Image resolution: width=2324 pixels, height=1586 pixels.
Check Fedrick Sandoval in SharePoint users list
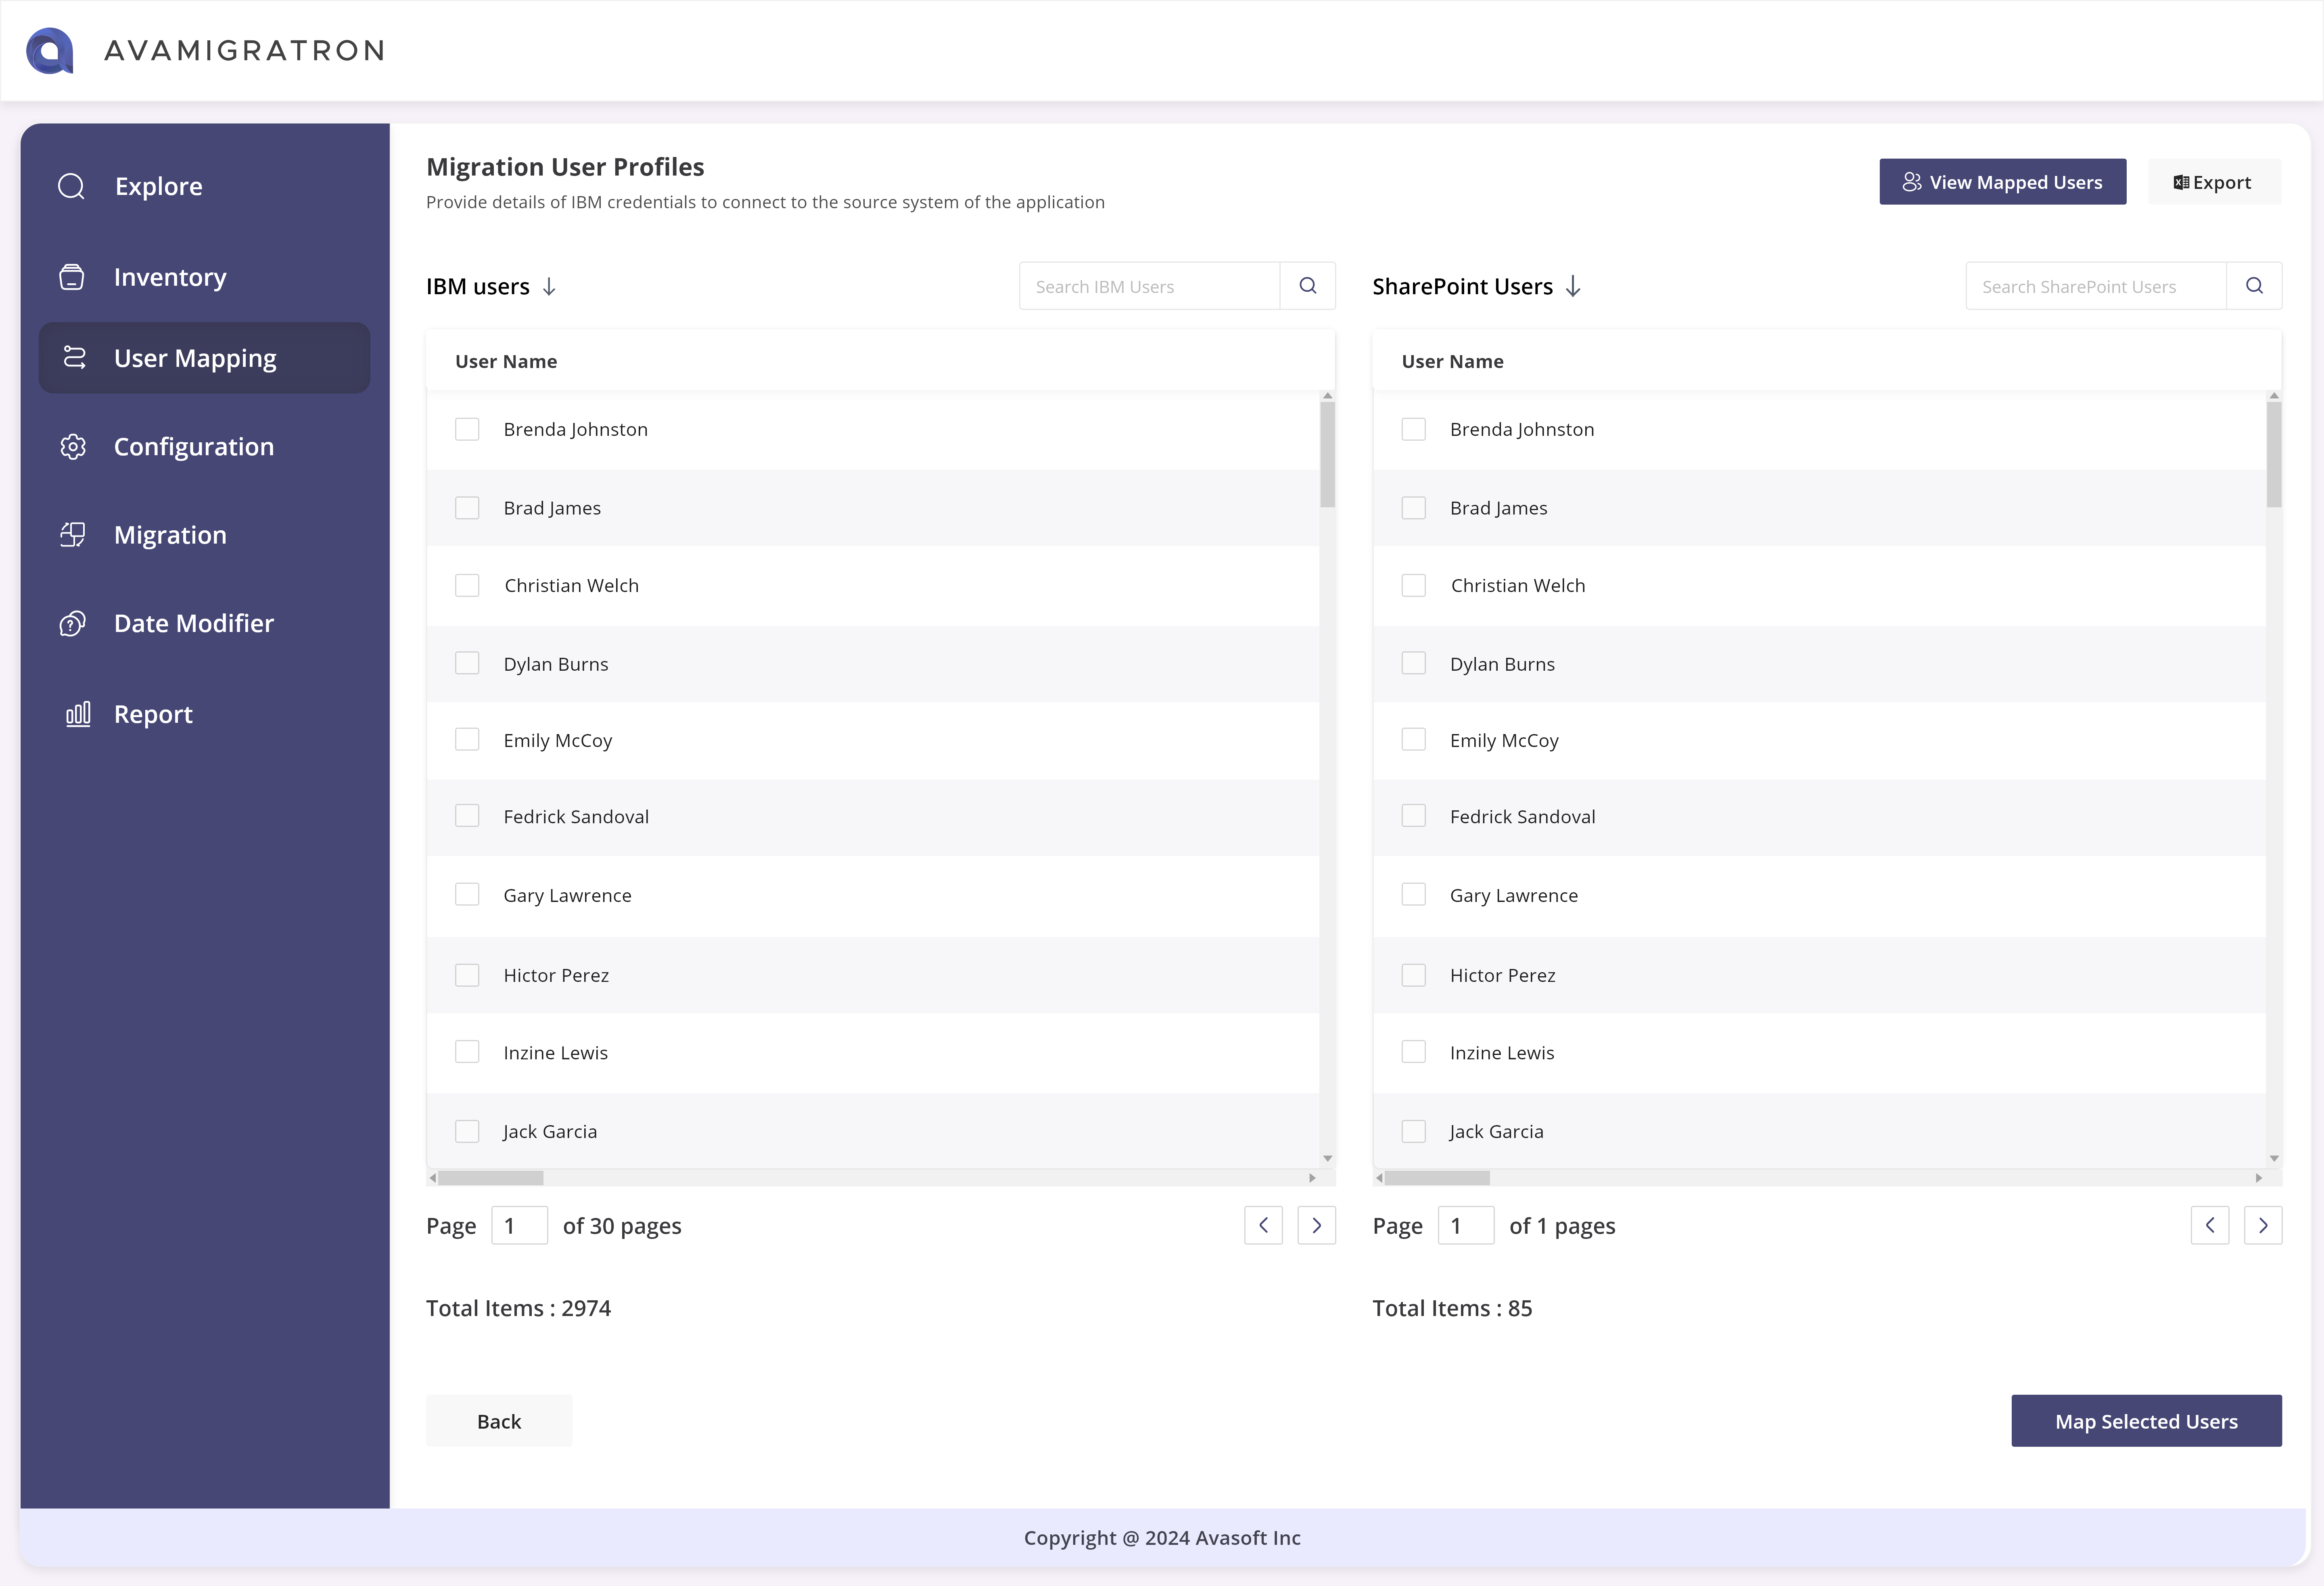(1413, 816)
